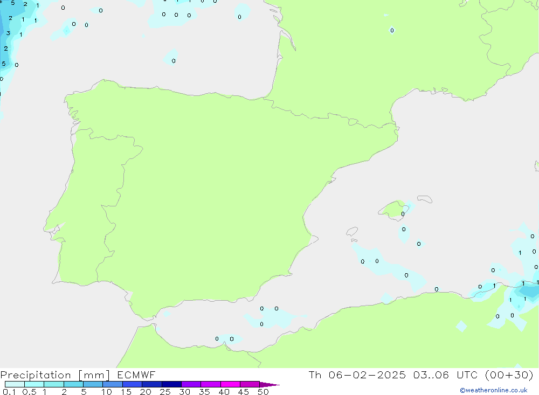The height and width of the screenshot is (395, 539).
Task: Click the legend value 40
Action: pyautogui.click(x=224, y=392)
